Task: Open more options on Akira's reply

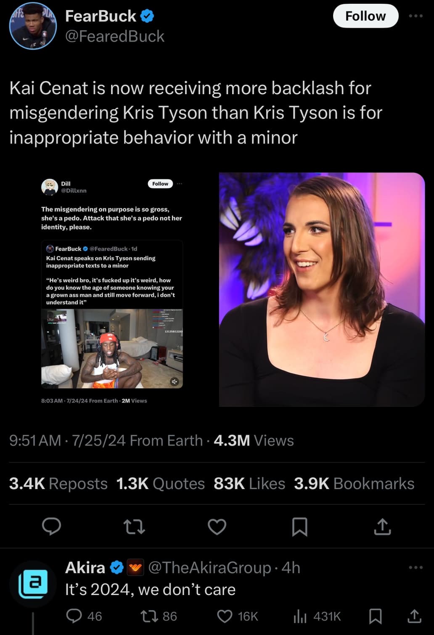Action: point(415,567)
